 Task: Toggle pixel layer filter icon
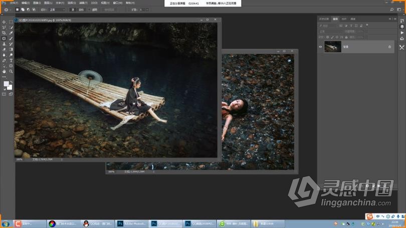click(x=341, y=26)
